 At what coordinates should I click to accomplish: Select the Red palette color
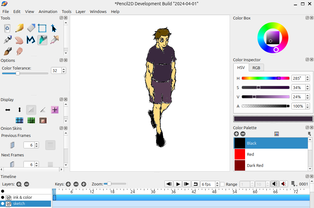(270, 154)
